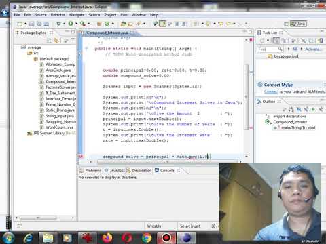This screenshot has height=244, width=326.
Task: Click the New Java Package icon
Action: point(99,24)
